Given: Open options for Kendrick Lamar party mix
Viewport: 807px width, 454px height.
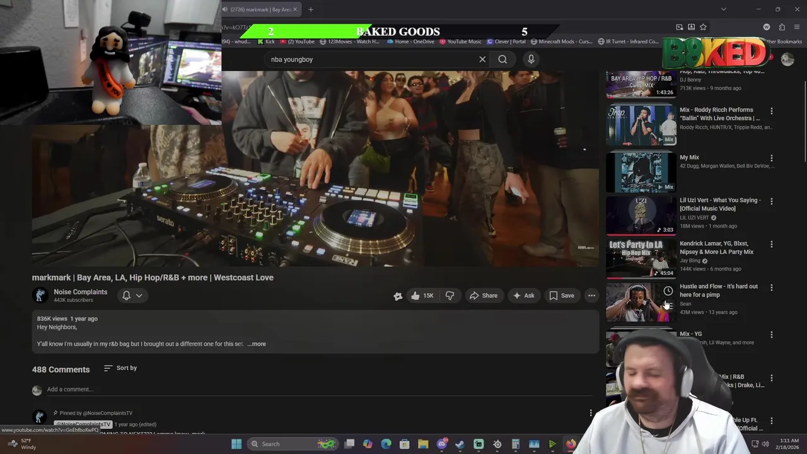Looking at the screenshot, I should pos(771,244).
